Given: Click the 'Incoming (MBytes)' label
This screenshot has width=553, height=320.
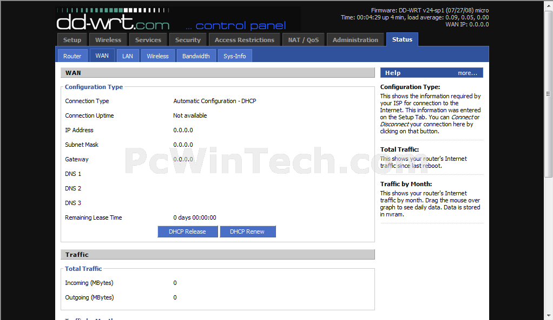Looking at the screenshot, I should 89,283.
